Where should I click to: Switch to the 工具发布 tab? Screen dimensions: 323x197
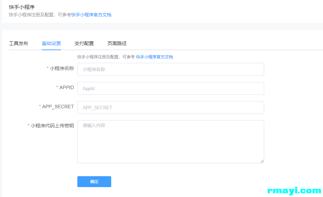tap(18, 43)
